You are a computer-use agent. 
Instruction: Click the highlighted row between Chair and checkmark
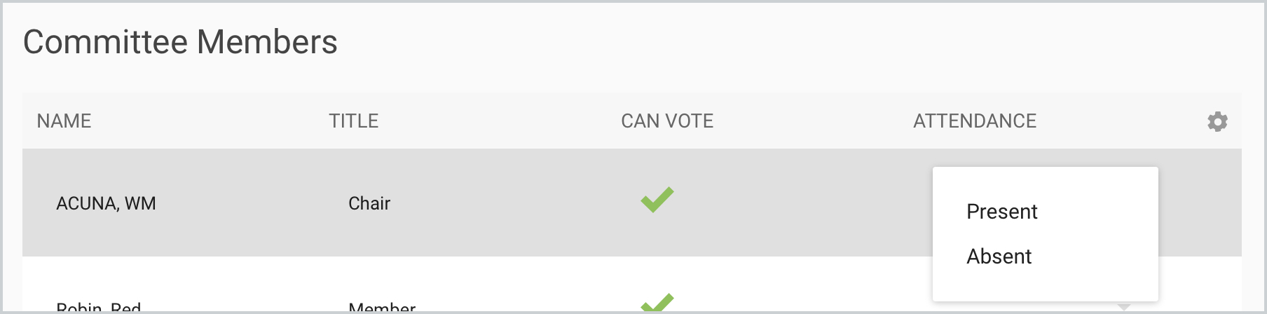(x=512, y=203)
